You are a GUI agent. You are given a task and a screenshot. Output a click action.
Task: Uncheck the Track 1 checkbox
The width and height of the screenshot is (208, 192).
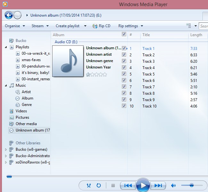(124, 48)
